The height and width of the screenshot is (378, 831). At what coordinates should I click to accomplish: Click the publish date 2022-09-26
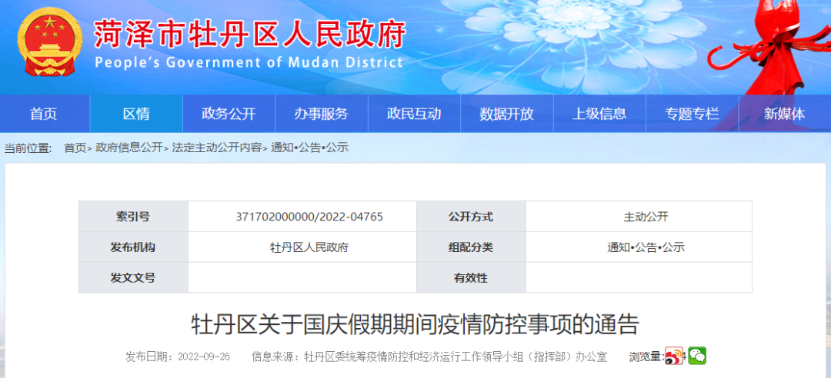(204, 356)
